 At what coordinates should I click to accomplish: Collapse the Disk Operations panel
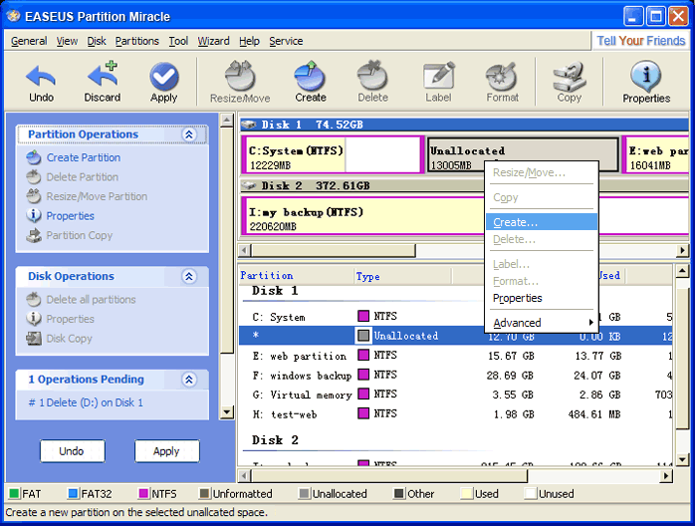[x=189, y=277]
